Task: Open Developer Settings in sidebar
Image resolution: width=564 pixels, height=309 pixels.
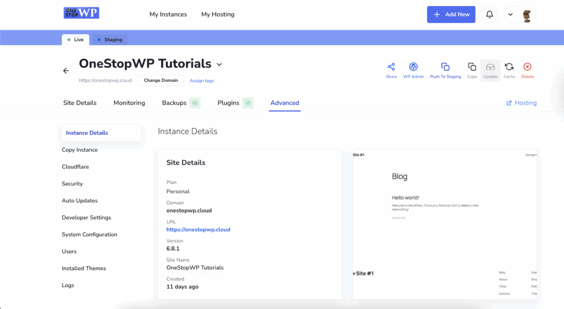Action: [x=86, y=218]
